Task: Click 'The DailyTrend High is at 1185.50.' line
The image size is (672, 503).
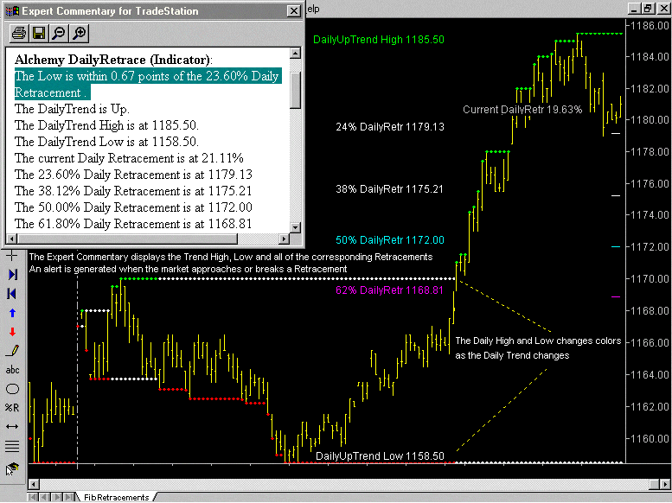Action: click(106, 125)
